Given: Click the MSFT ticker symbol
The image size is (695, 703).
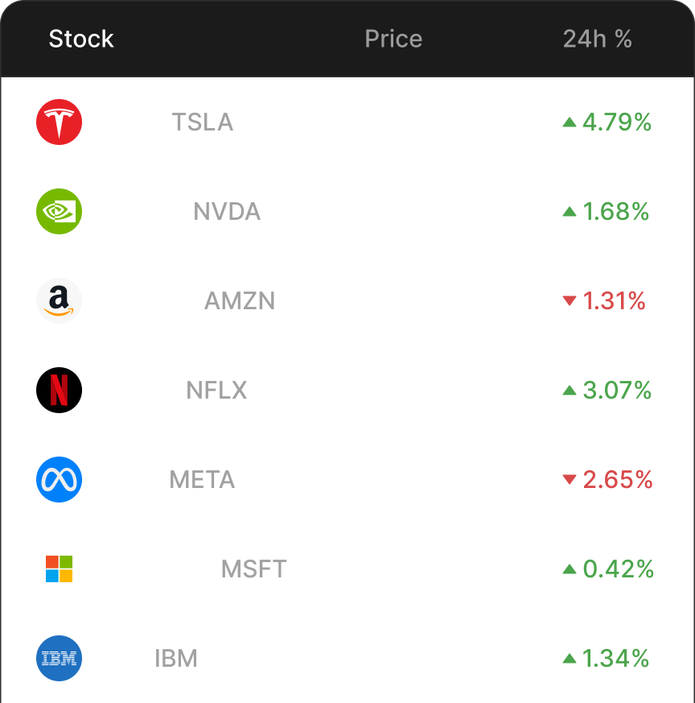Looking at the screenshot, I should [253, 569].
